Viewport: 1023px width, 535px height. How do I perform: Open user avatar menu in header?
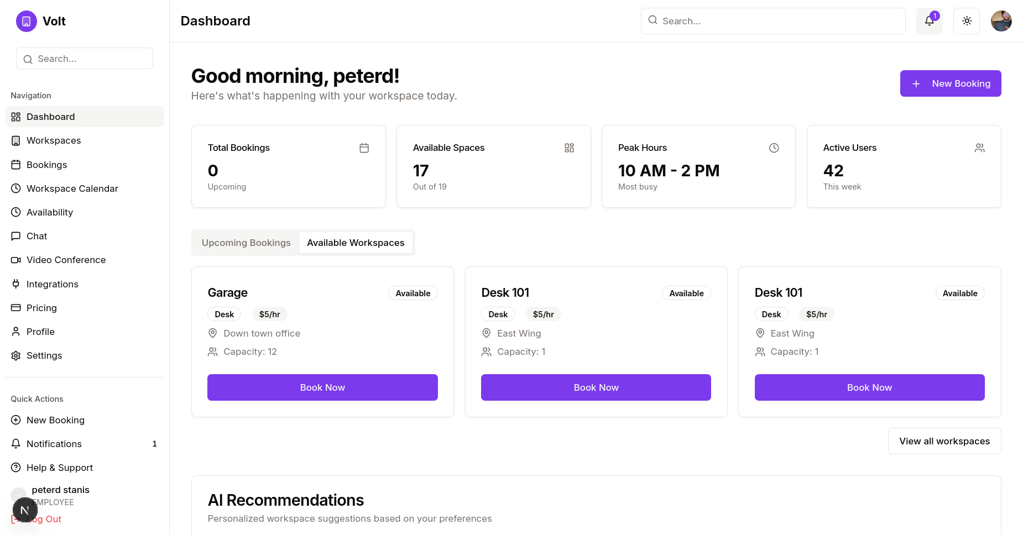pyautogui.click(x=1001, y=21)
